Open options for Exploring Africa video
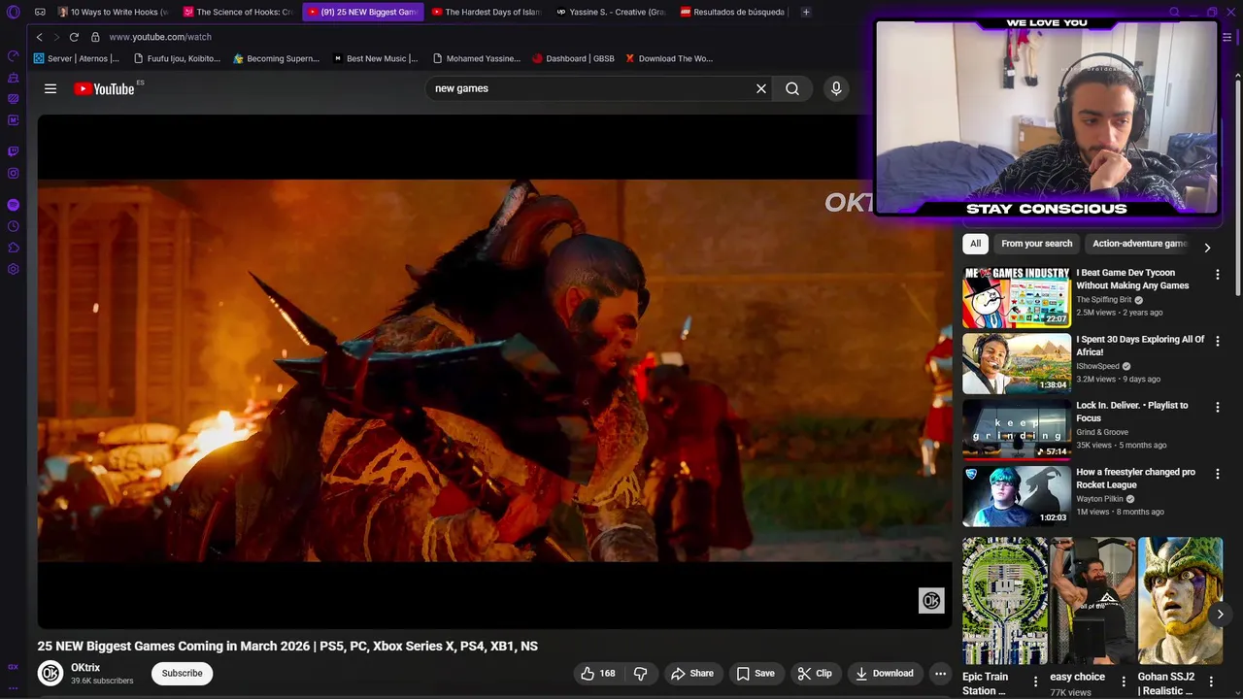Image resolution: width=1243 pixels, height=699 pixels. (x=1217, y=341)
